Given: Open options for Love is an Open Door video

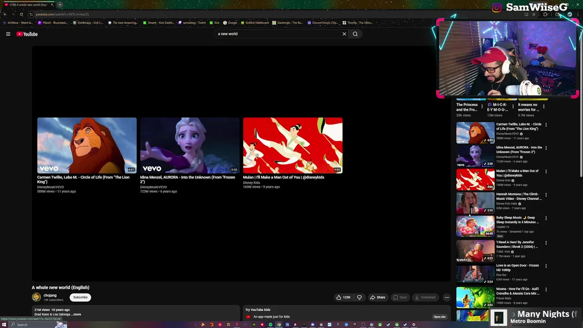Looking at the screenshot, I should [546, 266].
